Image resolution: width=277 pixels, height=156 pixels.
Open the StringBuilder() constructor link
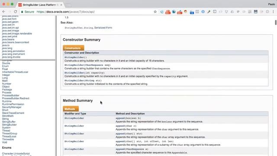point(75,57)
